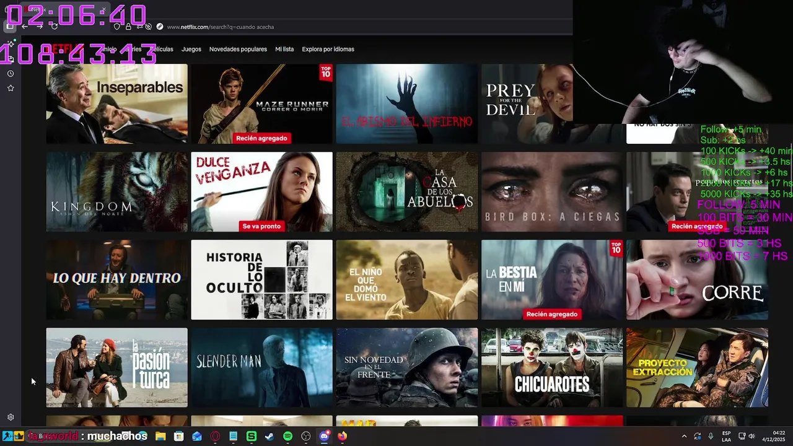Open Notepad app from the taskbar
This screenshot has width=793, height=446.
coord(233,436)
